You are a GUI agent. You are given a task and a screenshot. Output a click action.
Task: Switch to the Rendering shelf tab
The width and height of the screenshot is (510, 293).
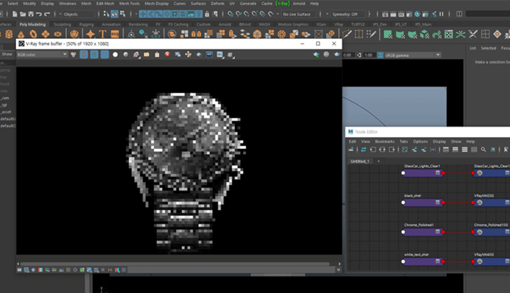pos(138,24)
